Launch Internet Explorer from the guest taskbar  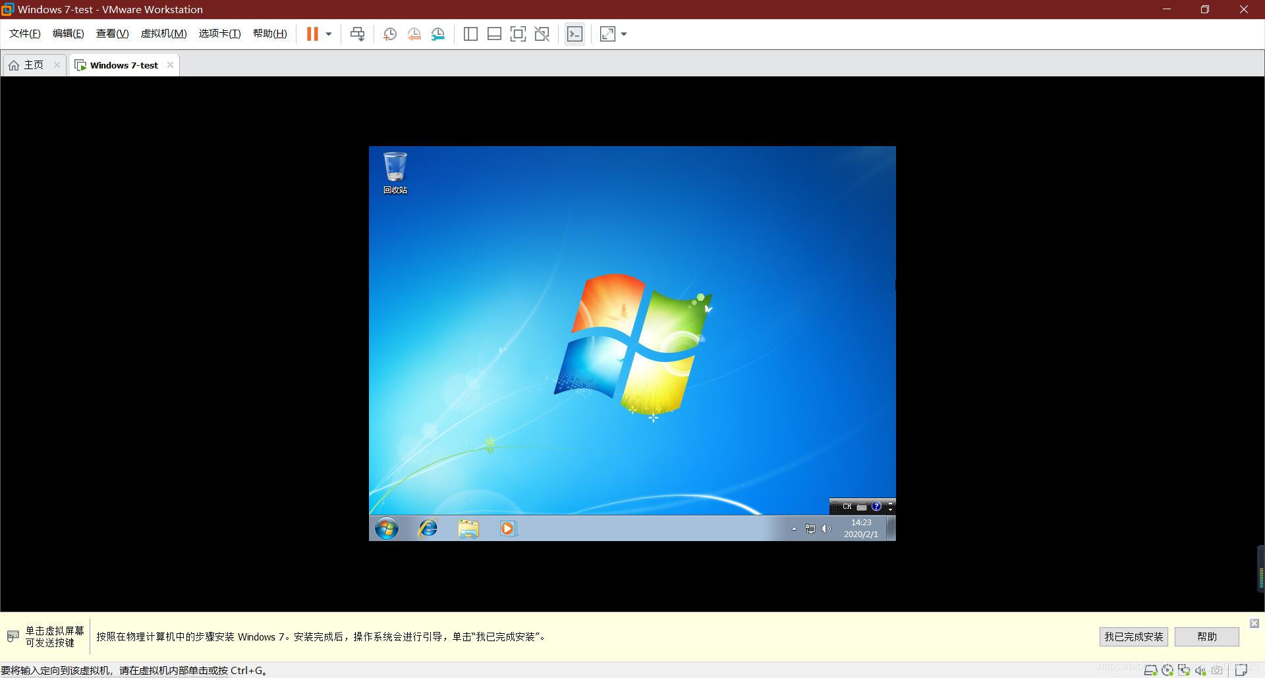point(428,528)
